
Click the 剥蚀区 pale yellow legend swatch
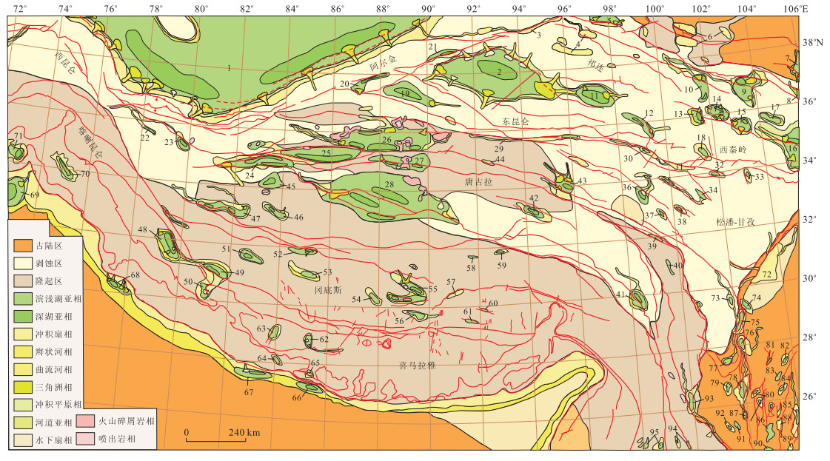point(23,263)
